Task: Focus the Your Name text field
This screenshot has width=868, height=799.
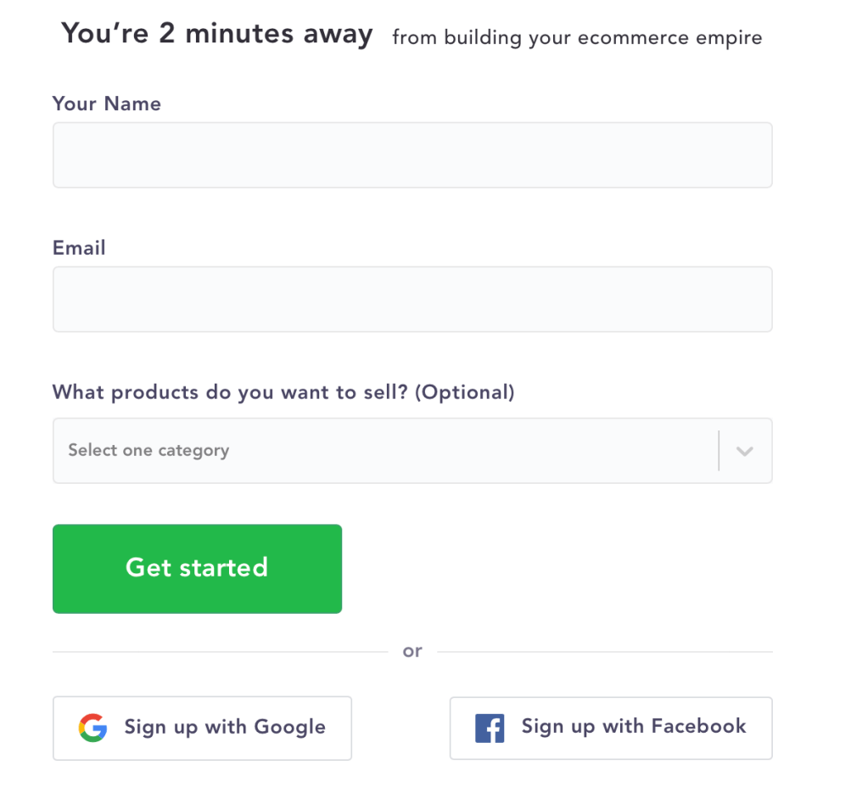Action: pyautogui.click(x=412, y=155)
